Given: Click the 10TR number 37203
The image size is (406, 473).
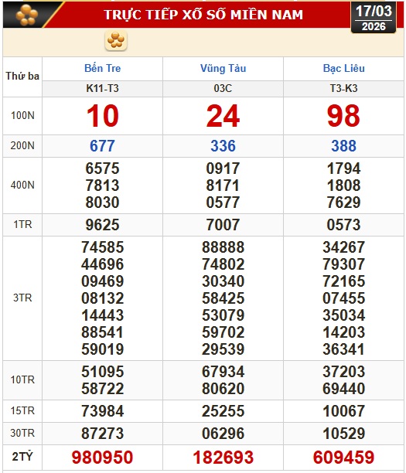Looking at the screenshot, I should pyautogui.click(x=344, y=372).
